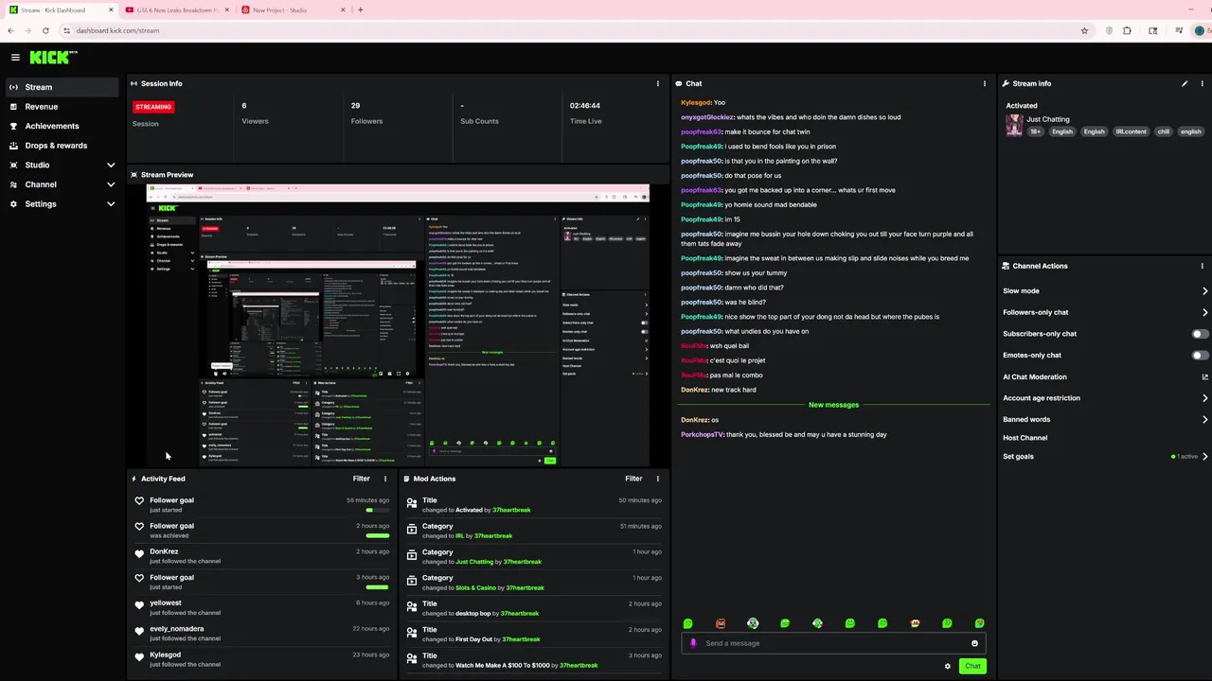Click the Just Chatting category thumbnail
The image size is (1212, 681).
tap(1014, 125)
